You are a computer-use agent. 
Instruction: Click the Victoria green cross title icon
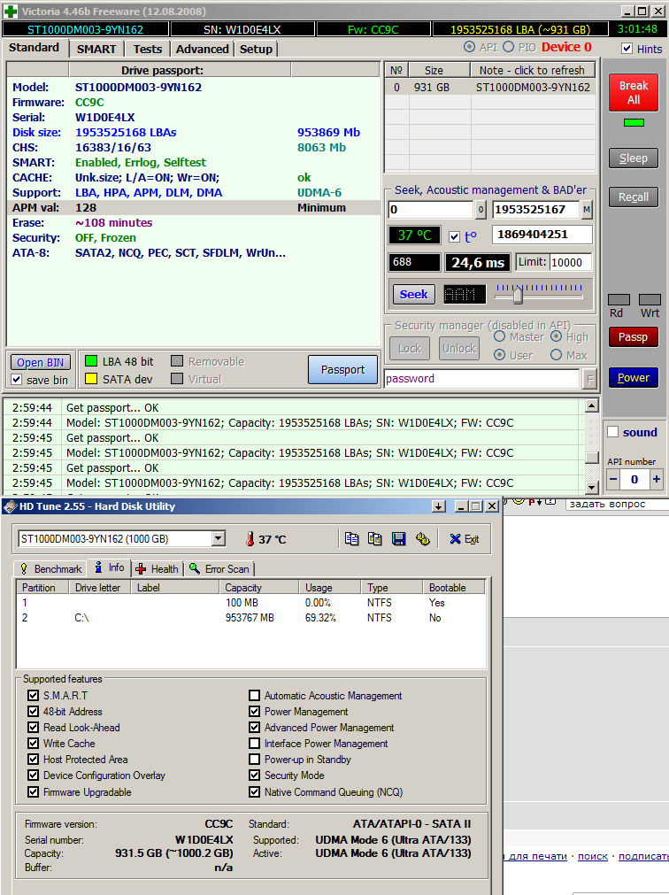click(11, 12)
